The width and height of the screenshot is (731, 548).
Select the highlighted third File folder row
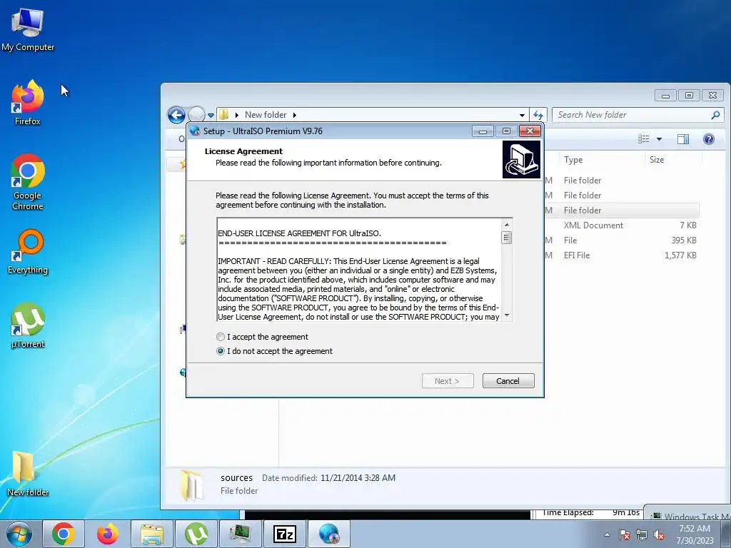(x=622, y=210)
